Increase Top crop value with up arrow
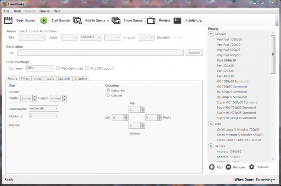This screenshot has height=186, width=281. pos(143,108)
